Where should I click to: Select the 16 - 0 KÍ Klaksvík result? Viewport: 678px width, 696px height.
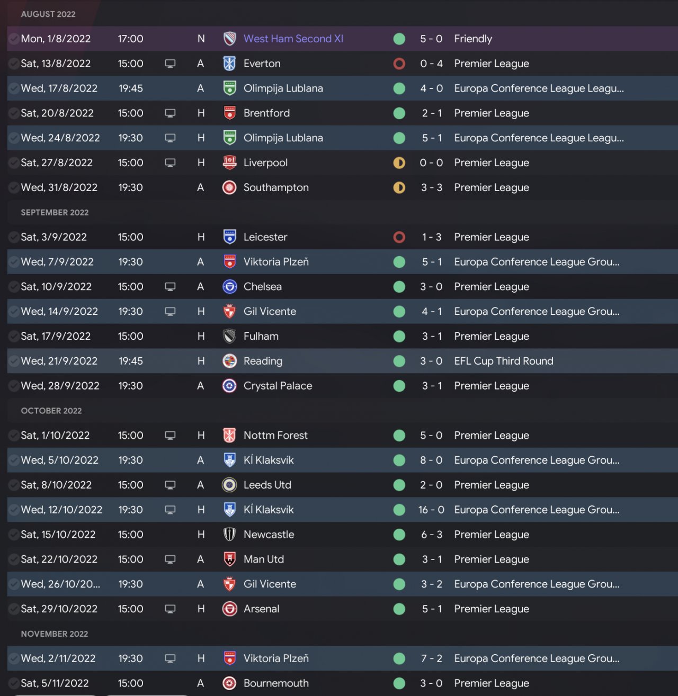pyautogui.click(x=431, y=510)
